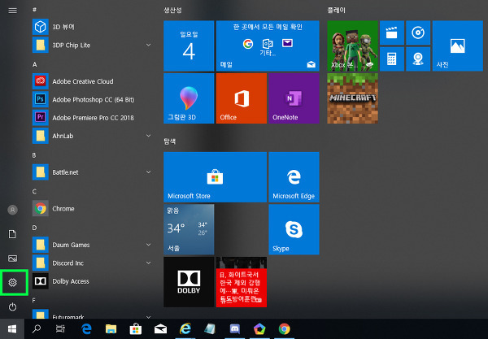Expand the Futuremark folder chevron

(x=149, y=317)
